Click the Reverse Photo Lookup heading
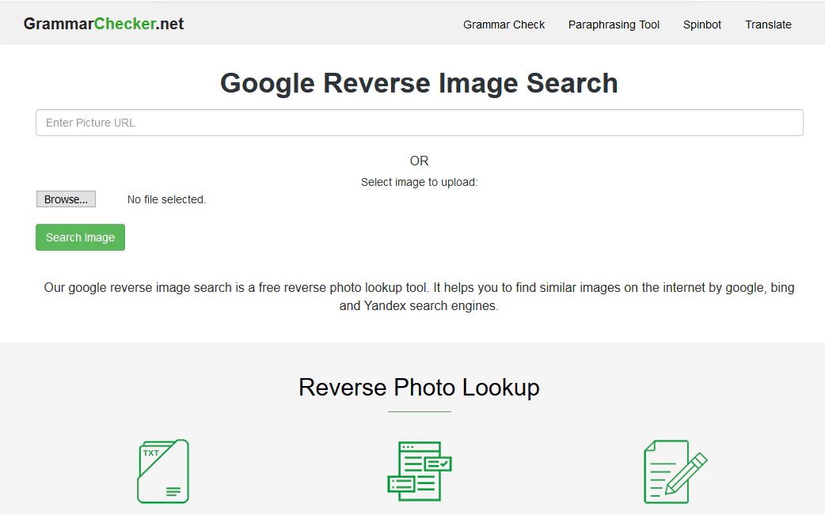This screenshot has width=825, height=515. [x=419, y=388]
